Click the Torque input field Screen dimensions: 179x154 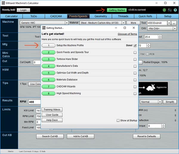(x=155, y=126)
